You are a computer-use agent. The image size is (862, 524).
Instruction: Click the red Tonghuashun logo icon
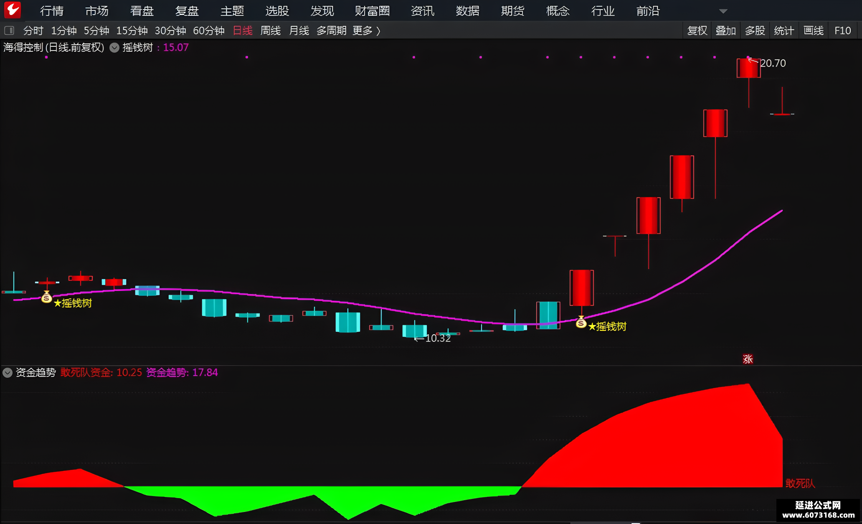coord(13,10)
